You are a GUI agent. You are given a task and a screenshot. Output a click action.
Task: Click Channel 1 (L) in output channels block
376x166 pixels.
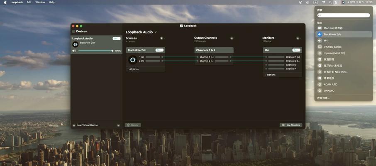pos(206,57)
